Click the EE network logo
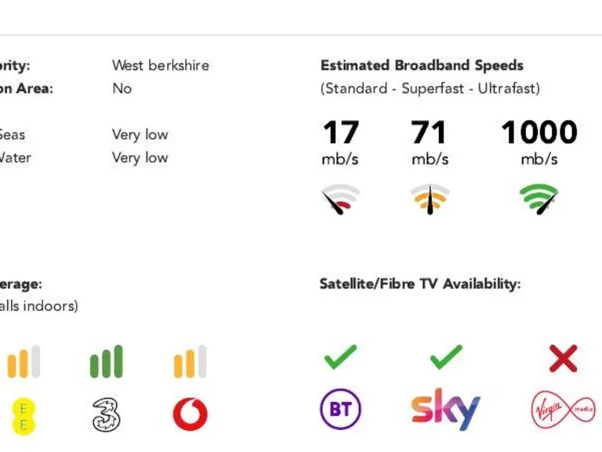The image size is (602, 452). click(x=24, y=415)
